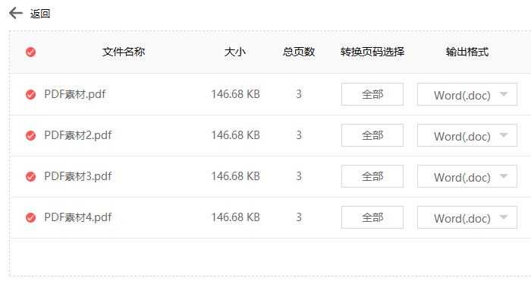Select the PDF素材.pdf file name

pyautogui.click(x=75, y=94)
